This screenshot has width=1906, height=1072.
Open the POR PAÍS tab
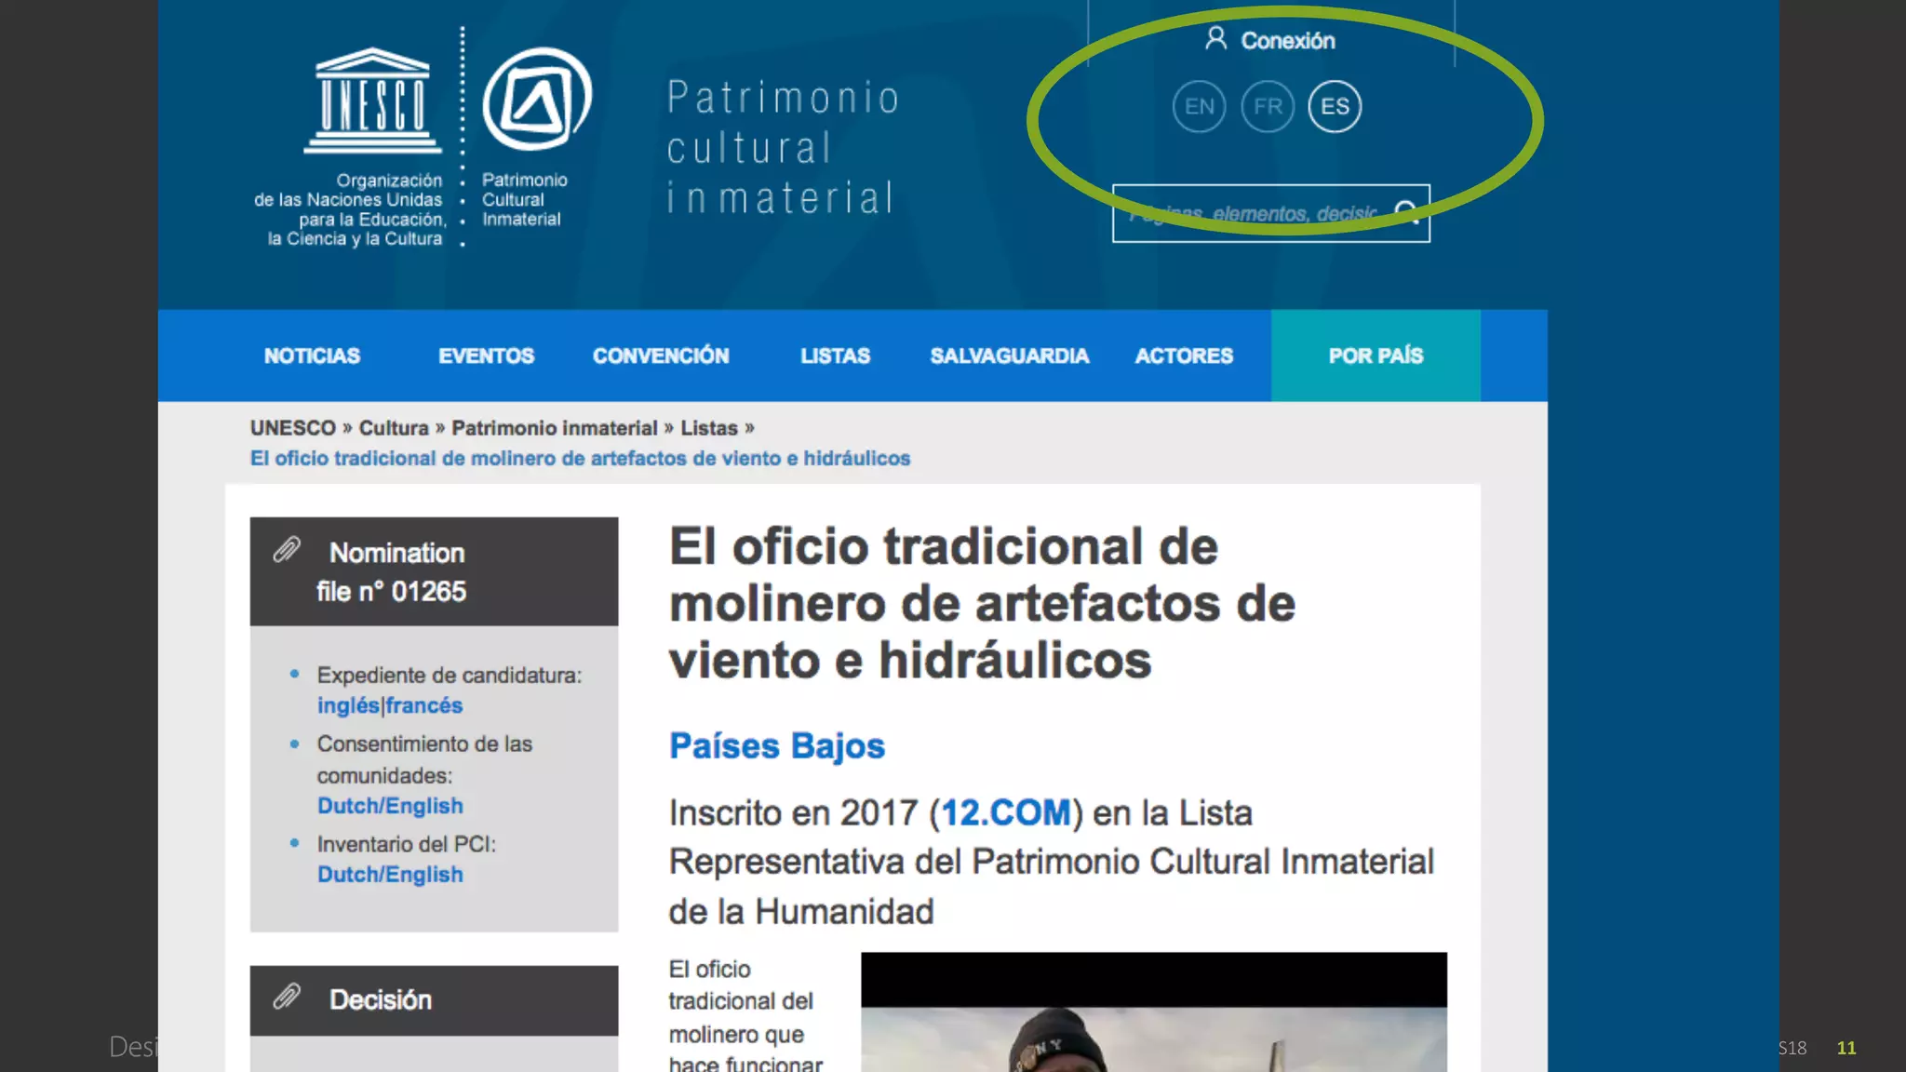pyautogui.click(x=1376, y=355)
